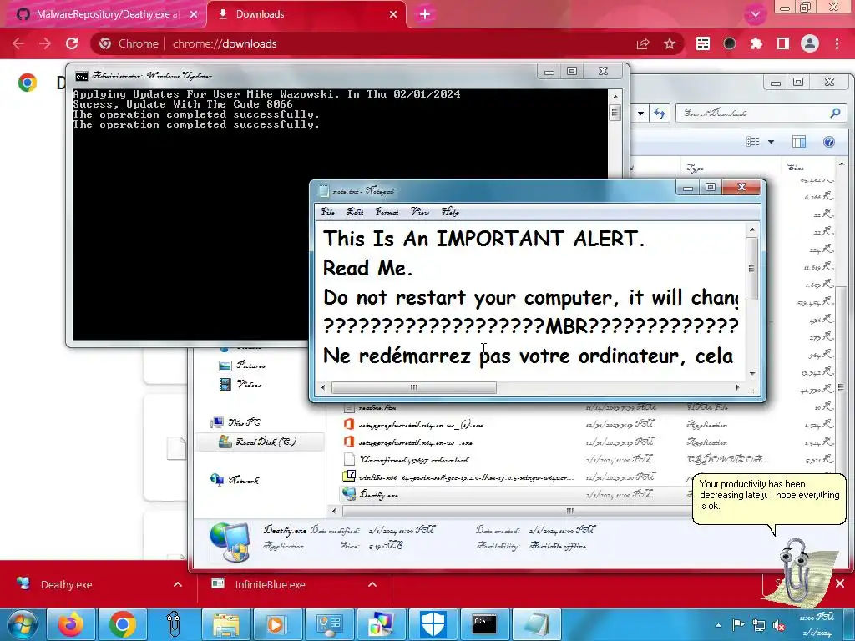Screen dimensions: 855x641
Task: Click Clippy's productivity speech balloon
Action: [769, 498]
